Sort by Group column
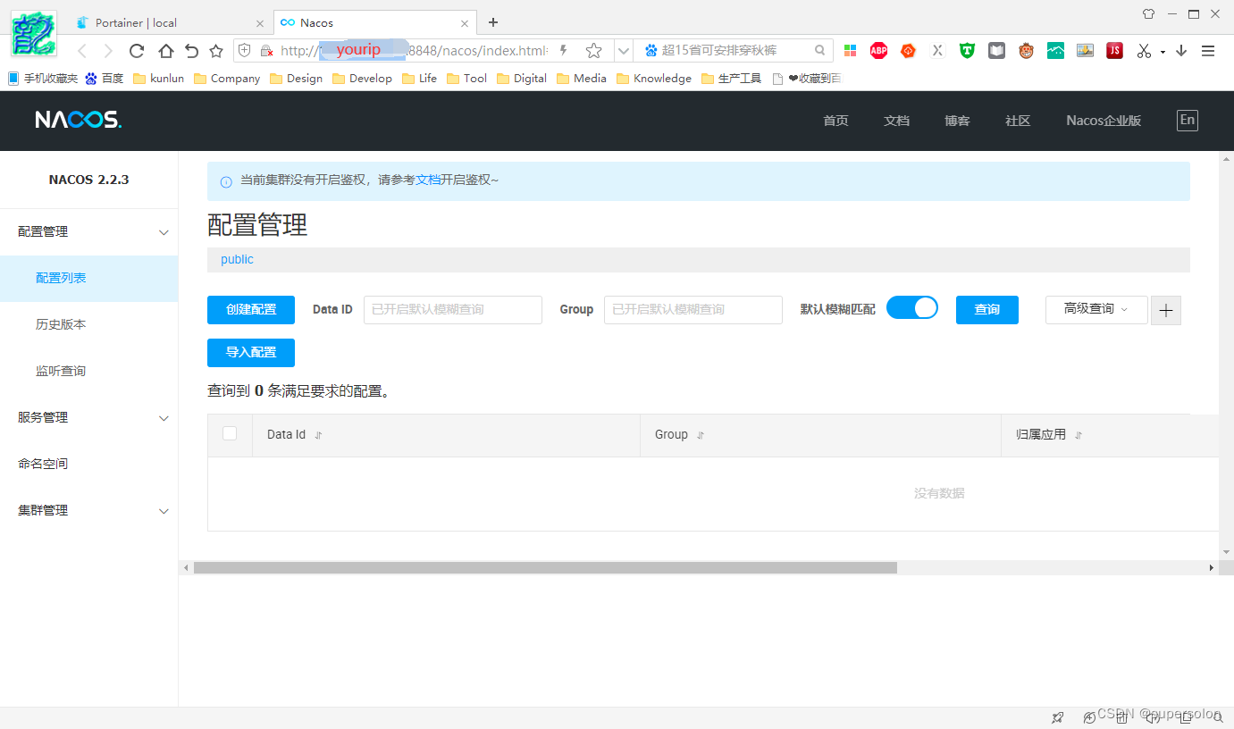Viewport: 1234px width, 729px height. 701,435
